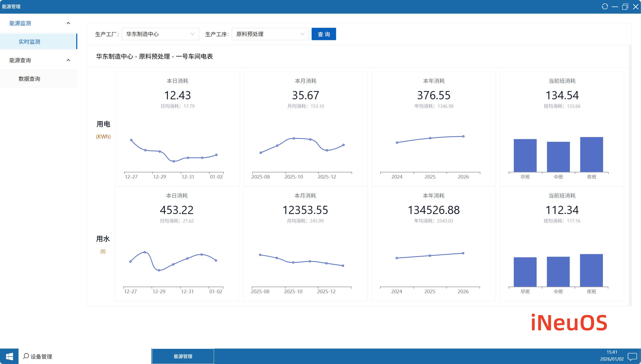Minimize the 能源管理 window
641x364 pixels.
(615, 6)
